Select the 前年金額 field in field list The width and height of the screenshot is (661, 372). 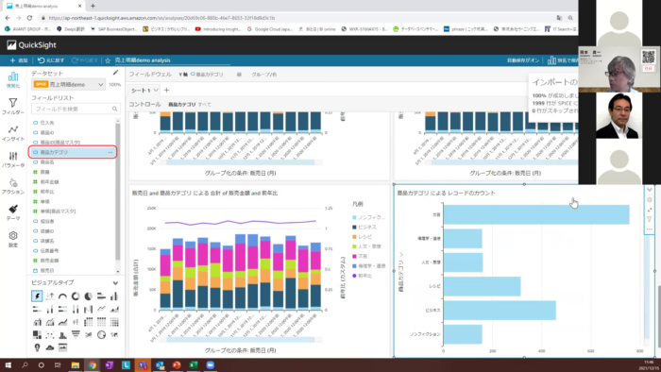(49, 182)
